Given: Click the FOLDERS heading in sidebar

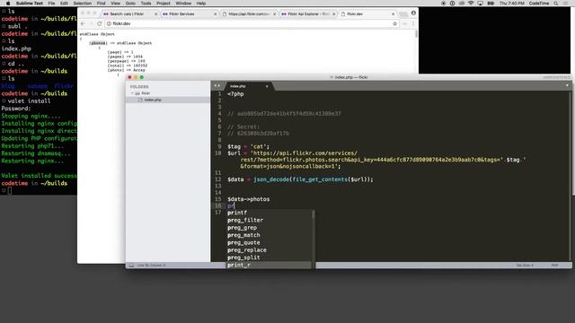Looking at the screenshot, I should click(139, 87).
